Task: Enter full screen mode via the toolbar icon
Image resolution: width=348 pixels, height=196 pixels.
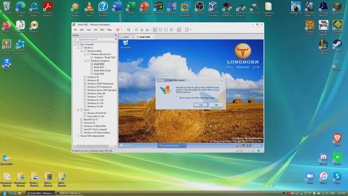Action: (x=166, y=30)
